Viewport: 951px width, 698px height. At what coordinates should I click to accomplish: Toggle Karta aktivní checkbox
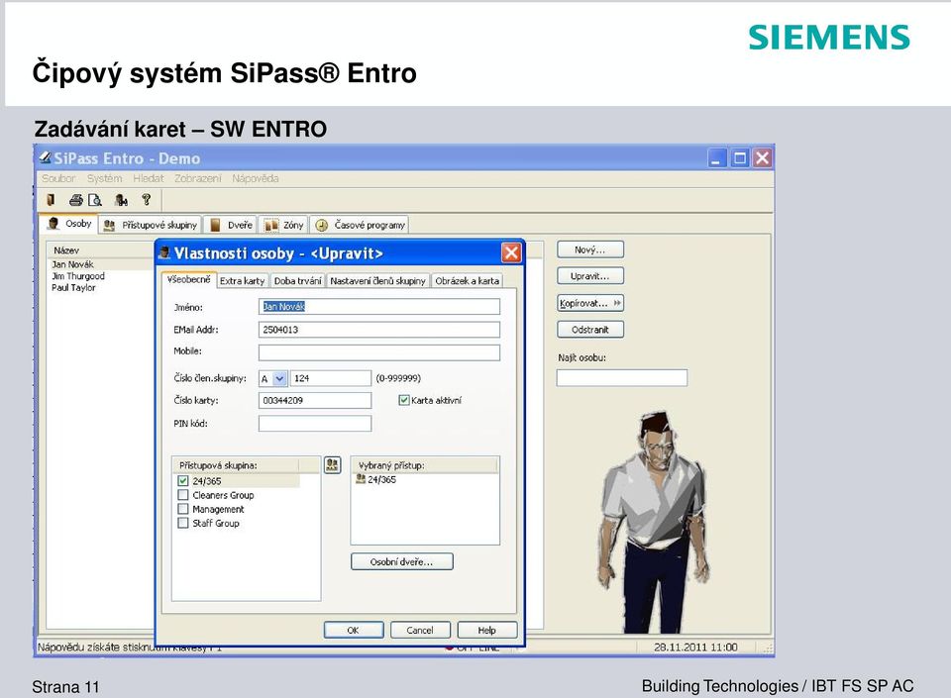404,400
